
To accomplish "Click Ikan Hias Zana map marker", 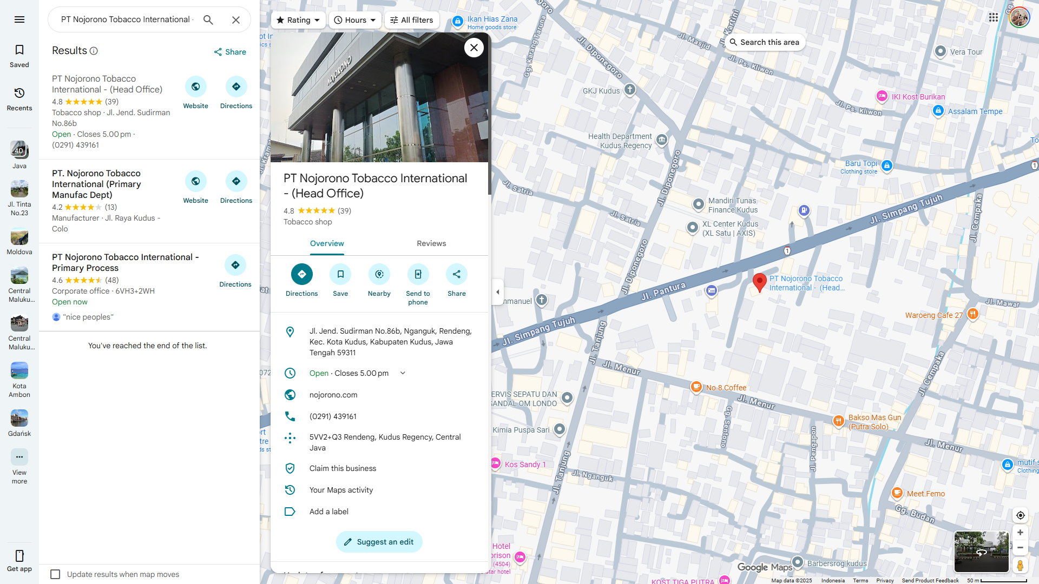I will [458, 22].
